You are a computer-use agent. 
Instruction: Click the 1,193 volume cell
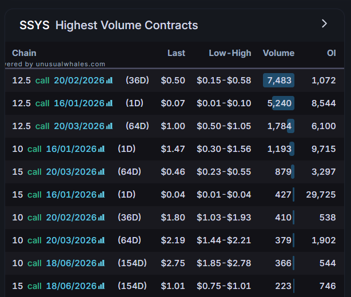[x=280, y=148]
